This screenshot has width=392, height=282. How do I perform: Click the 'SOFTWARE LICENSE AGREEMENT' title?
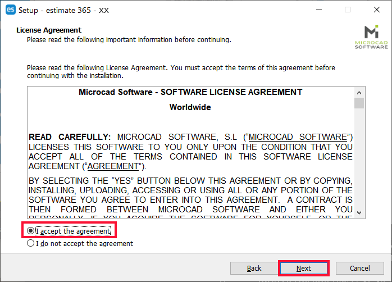pos(231,92)
